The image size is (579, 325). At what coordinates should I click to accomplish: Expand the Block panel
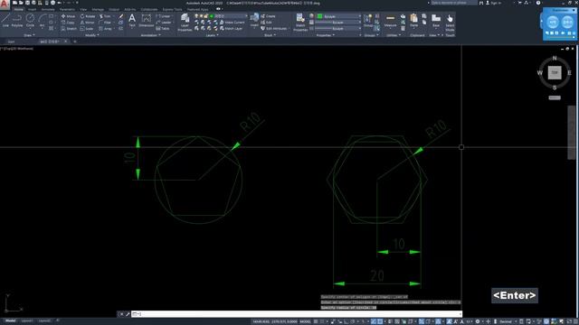pyautogui.click(x=270, y=35)
